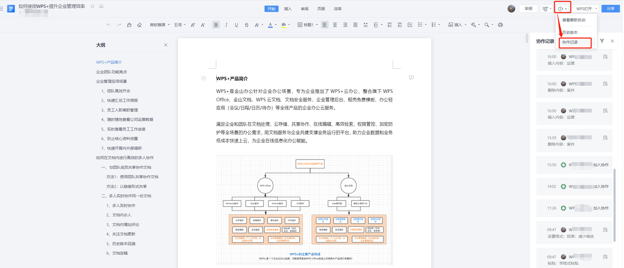Open the tools wrench dropdown
624x268 pixels.
[475, 25]
